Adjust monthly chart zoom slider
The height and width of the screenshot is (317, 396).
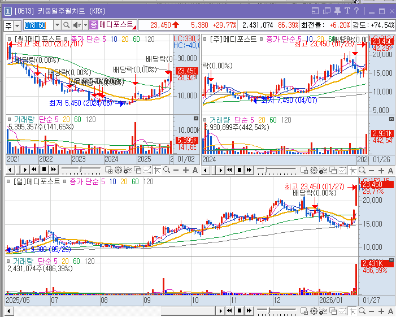[x=81, y=170]
